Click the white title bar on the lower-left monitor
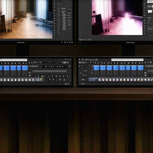This screenshot has width=153, height=153. [x=13, y=60]
